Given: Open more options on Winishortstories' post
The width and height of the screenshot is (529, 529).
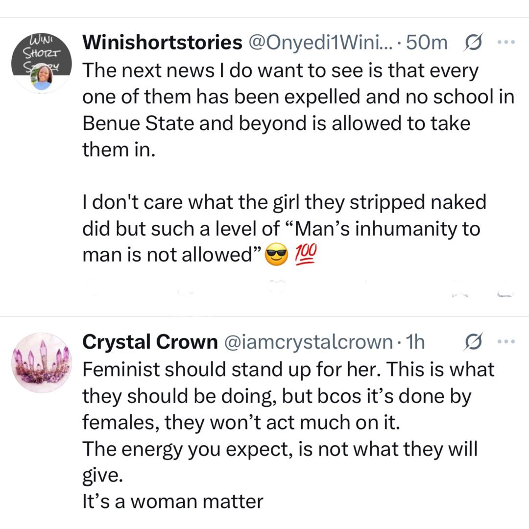Looking at the screenshot, I should coord(504,43).
